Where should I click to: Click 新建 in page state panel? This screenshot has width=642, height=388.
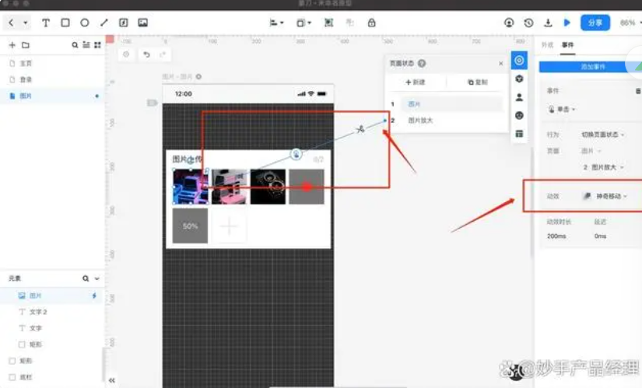coord(416,82)
